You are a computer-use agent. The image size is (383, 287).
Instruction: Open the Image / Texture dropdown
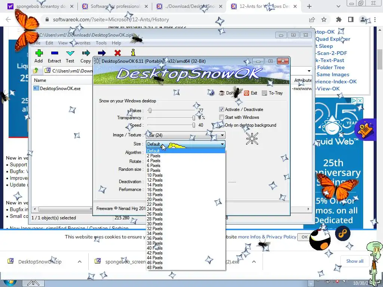pos(186,135)
